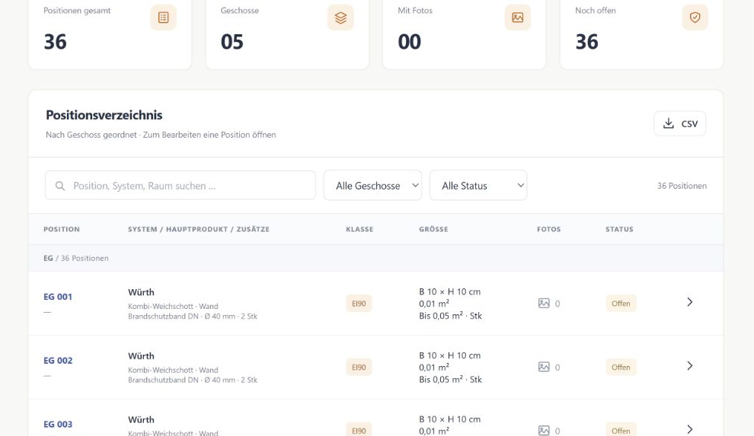Click the EI90 class badge for EG 002

pos(359,368)
